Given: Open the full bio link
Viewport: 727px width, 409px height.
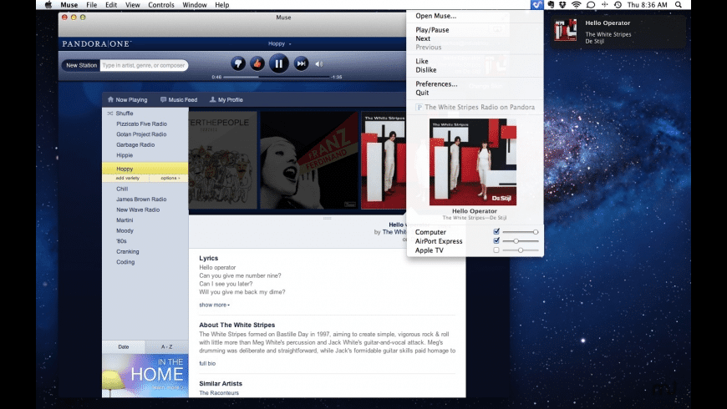Looking at the screenshot, I should coord(207,364).
